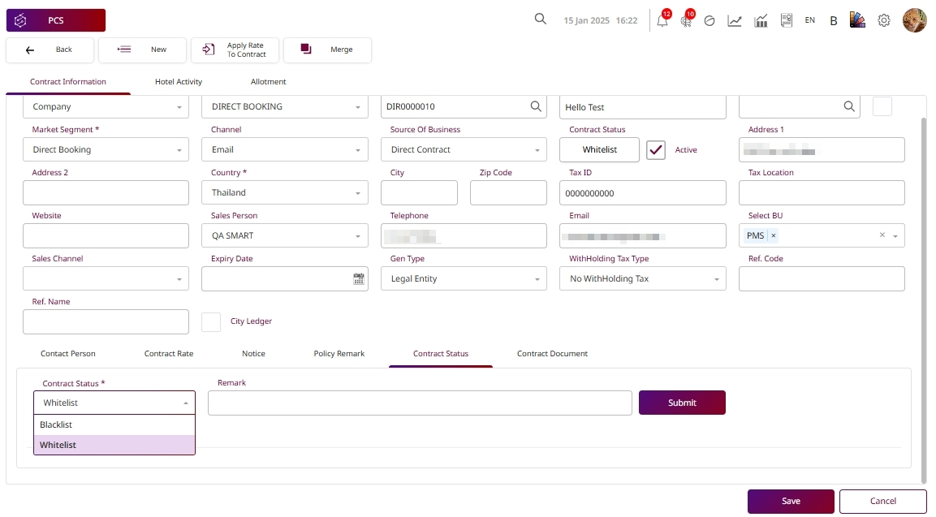Click the search magnifier in top header
This screenshot has width=936, height=517.
[x=541, y=19]
